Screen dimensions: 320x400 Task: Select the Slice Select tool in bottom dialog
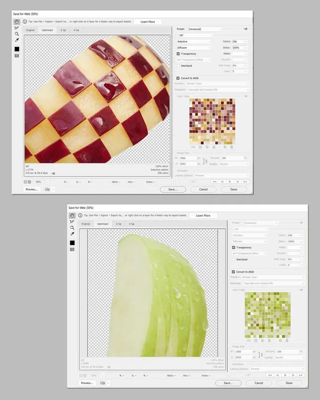72,222
